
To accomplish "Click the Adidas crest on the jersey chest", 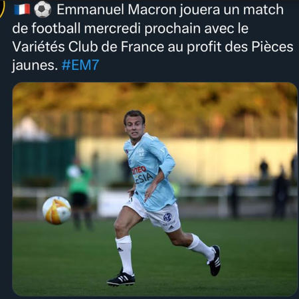I will (140, 152).
